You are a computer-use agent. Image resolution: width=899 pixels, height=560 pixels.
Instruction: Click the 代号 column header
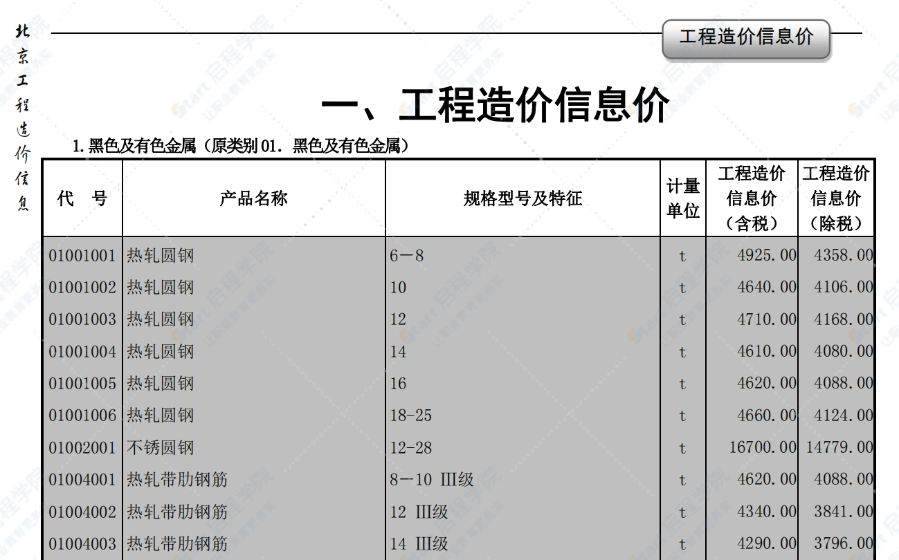[82, 199]
